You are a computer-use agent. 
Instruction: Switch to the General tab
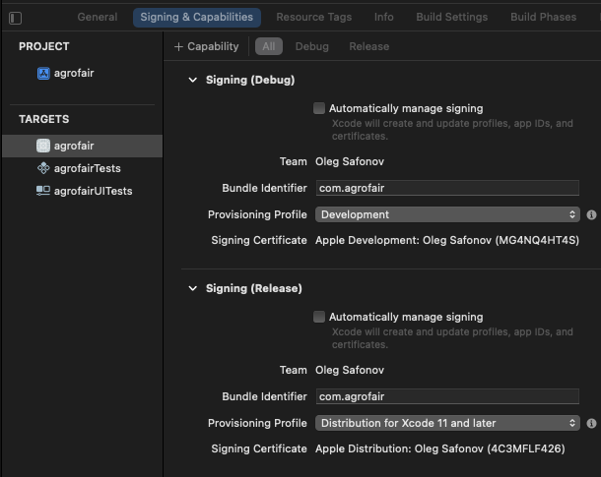click(98, 18)
